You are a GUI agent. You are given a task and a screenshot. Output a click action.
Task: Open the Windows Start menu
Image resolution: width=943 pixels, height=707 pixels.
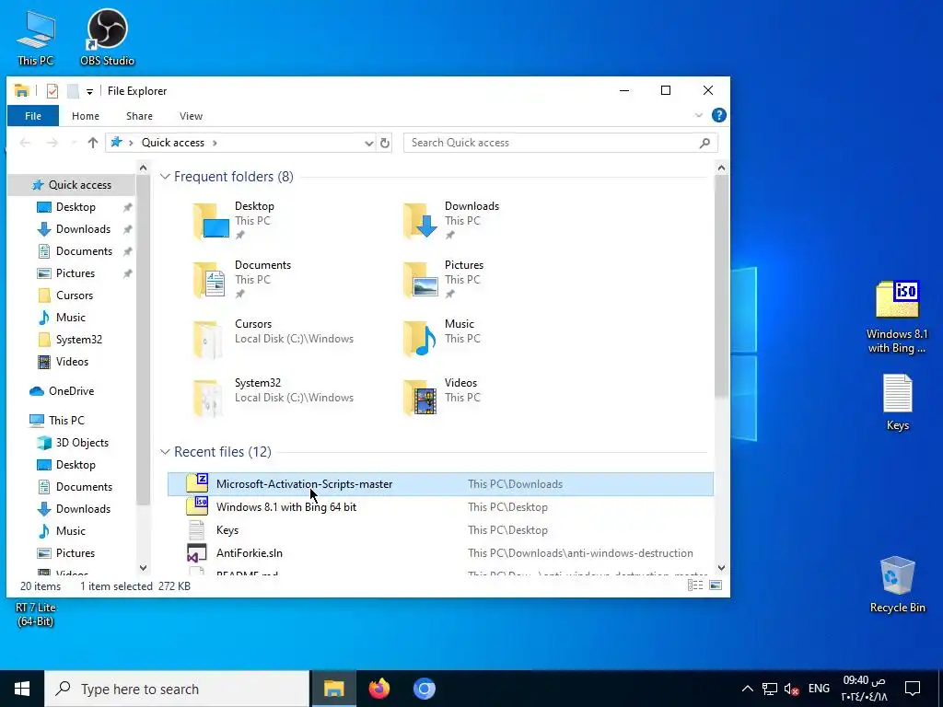22,689
